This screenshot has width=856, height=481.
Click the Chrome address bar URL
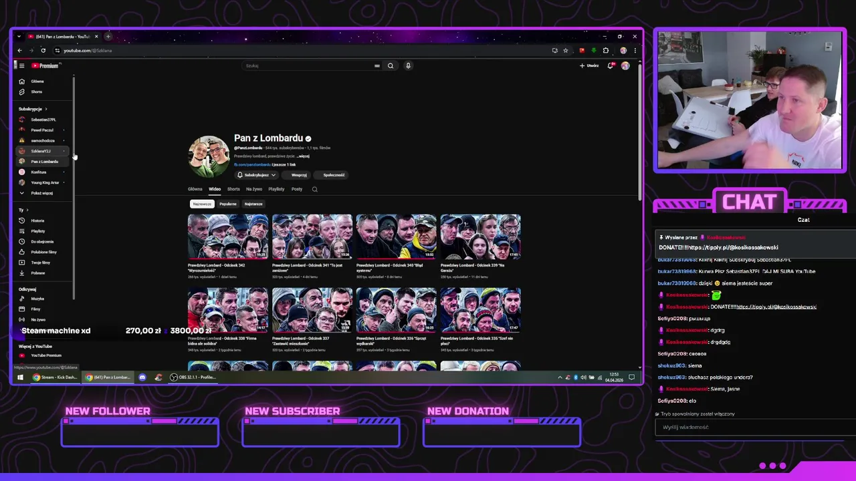[88, 50]
